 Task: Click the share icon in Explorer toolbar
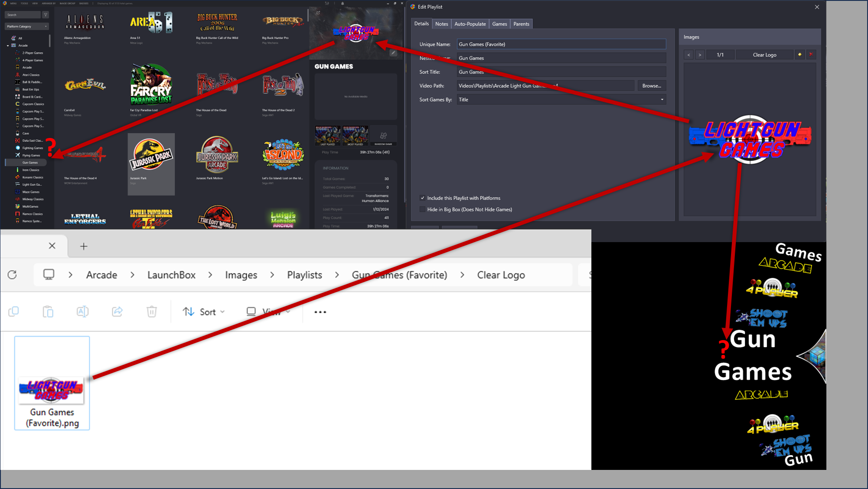pos(117,312)
